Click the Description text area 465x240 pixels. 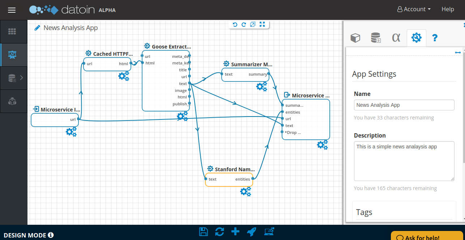coord(404,161)
